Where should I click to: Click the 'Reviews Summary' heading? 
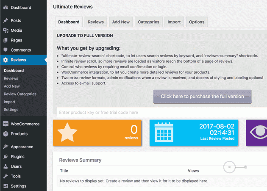click(80, 160)
